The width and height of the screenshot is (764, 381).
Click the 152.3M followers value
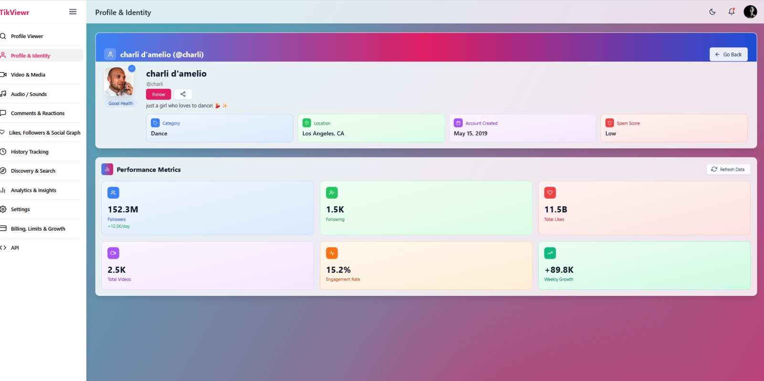[123, 210]
